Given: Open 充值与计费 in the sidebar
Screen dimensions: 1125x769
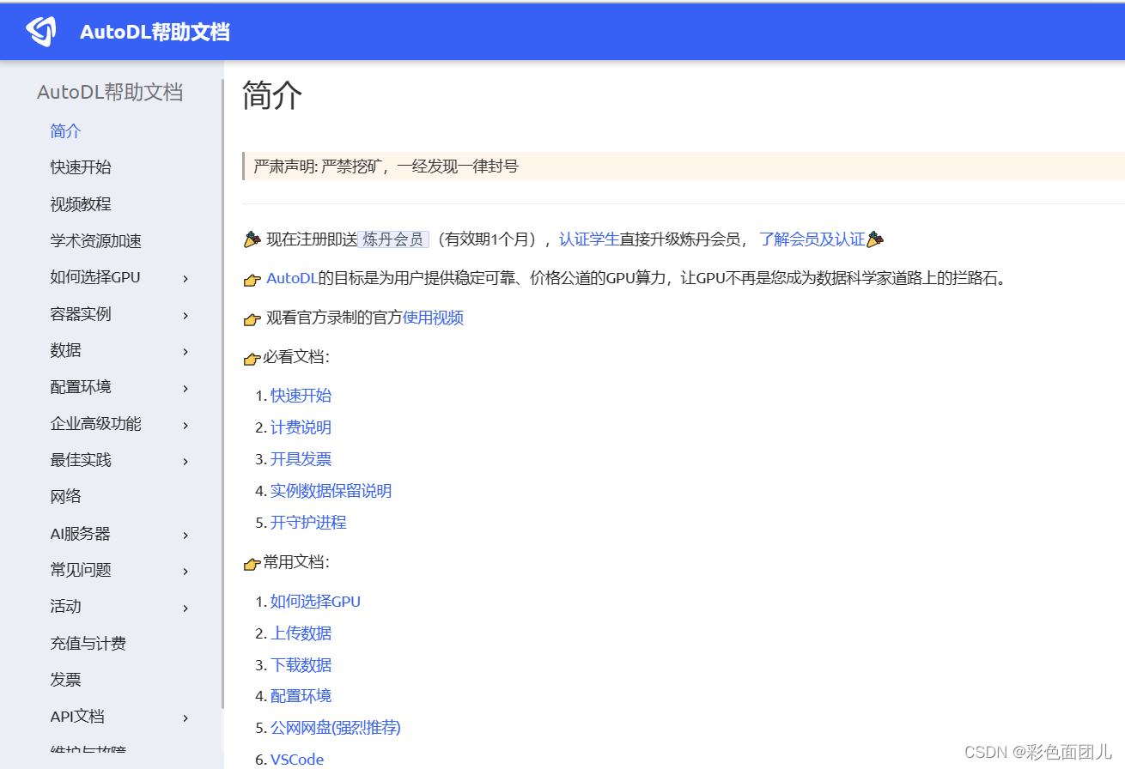Looking at the screenshot, I should click(x=88, y=644).
